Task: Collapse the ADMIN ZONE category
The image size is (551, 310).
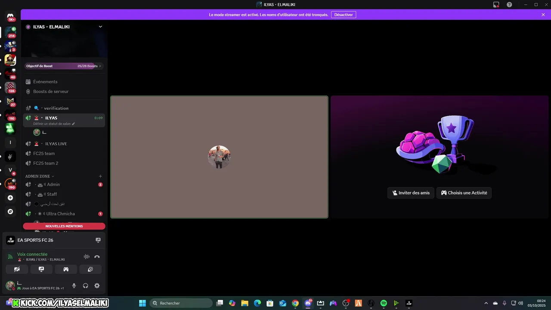Action: (40, 176)
